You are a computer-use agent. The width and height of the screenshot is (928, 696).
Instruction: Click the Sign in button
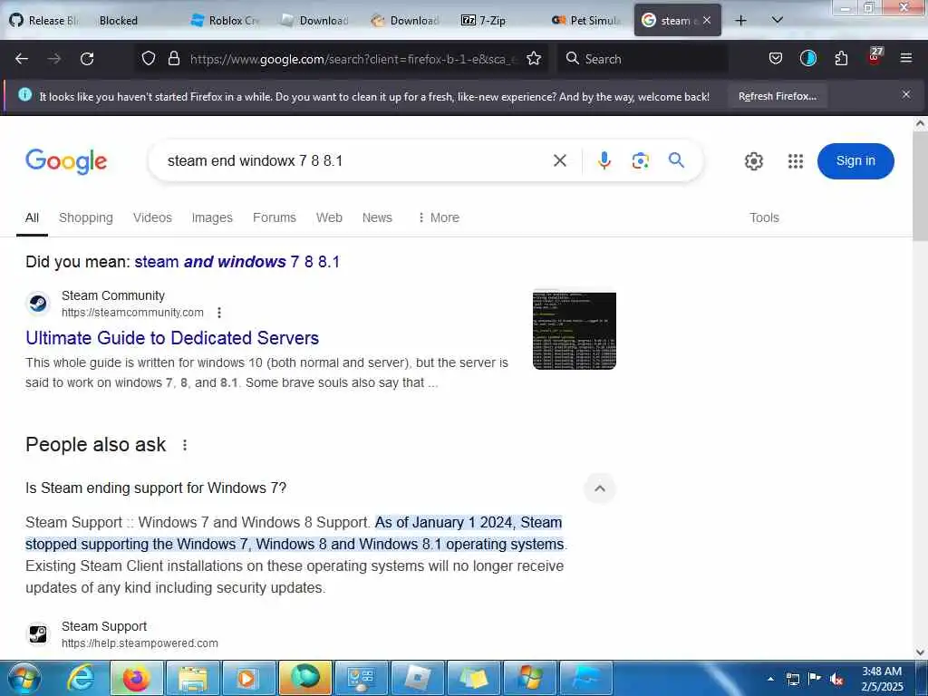coord(855,160)
